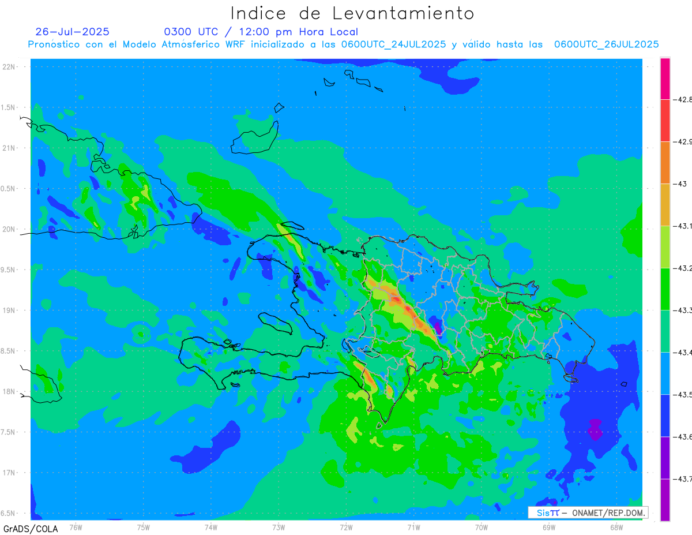This screenshot has width=692, height=535.
Task: Click the '-43.1' colorbar value
Action: (x=684, y=226)
